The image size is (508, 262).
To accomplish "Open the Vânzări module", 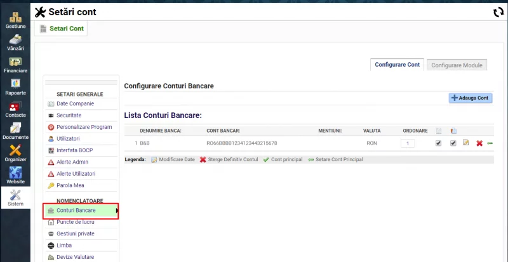I will pos(15,42).
